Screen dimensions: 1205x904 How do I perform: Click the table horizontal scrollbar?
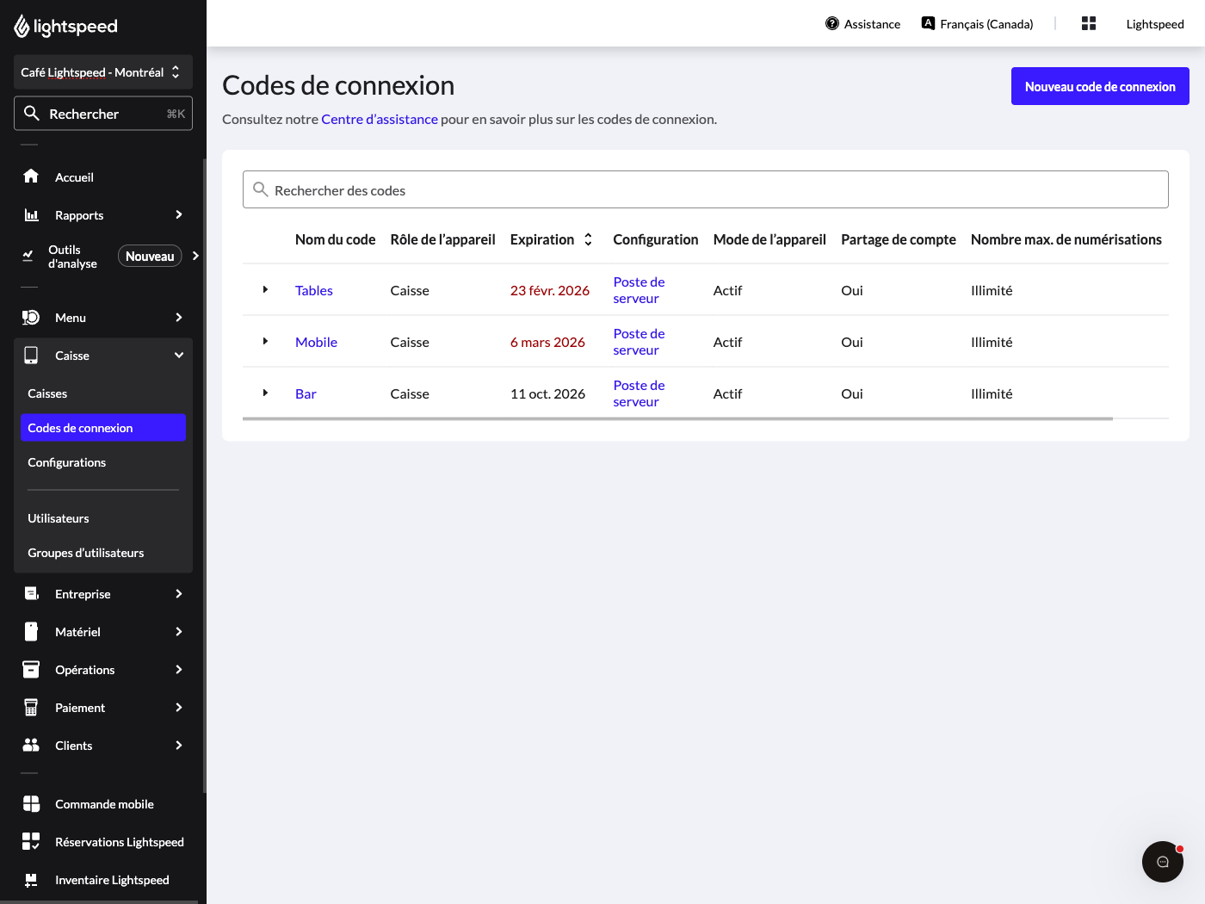coord(677,418)
